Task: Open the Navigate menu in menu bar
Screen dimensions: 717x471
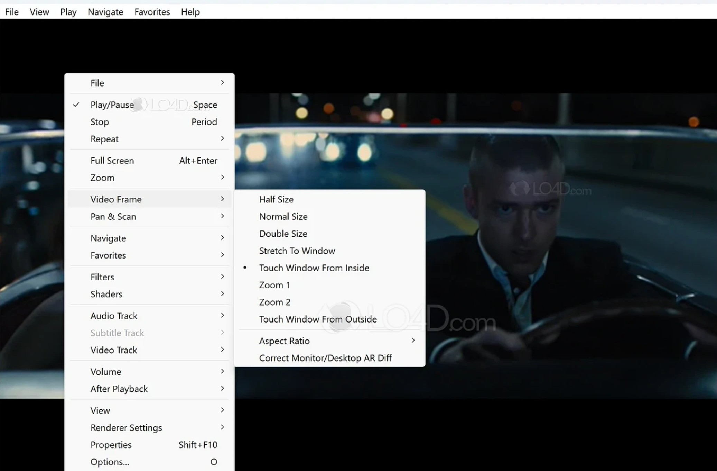Action: point(105,12)
